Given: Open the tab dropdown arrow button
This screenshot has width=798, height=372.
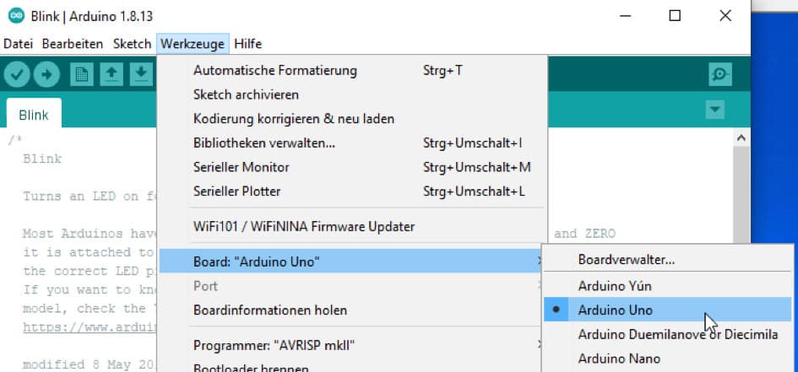Looking at the screenshot, I should [715, 110].
